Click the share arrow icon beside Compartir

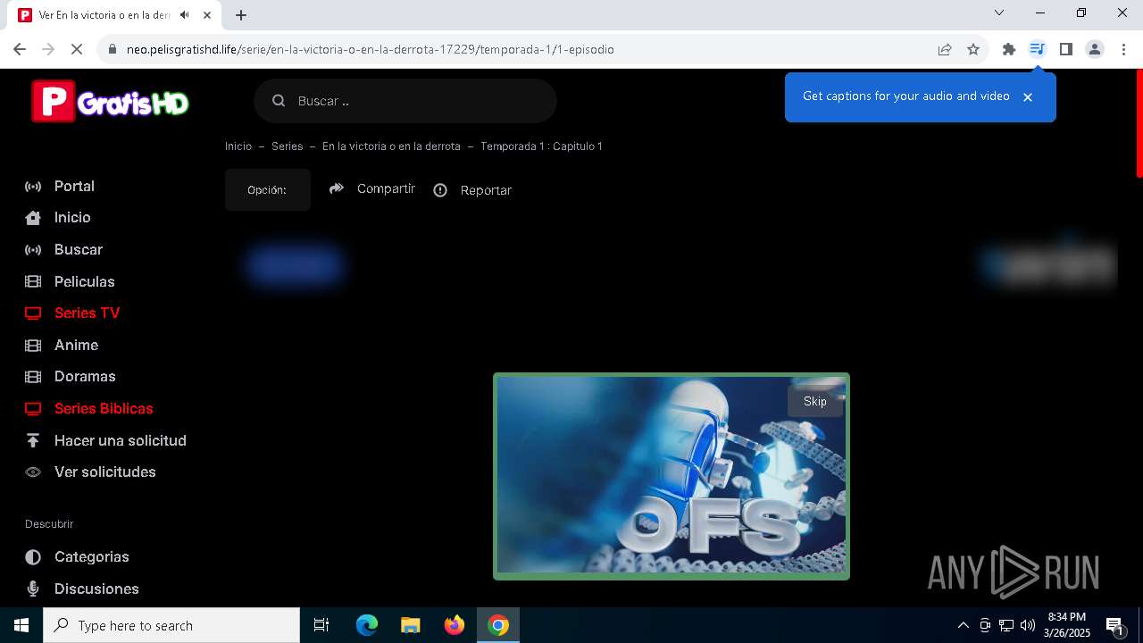click(337, 188)
